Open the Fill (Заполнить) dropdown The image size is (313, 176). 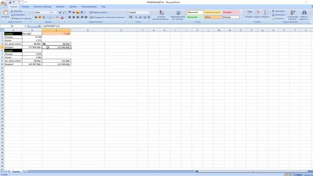click(279, 15)
